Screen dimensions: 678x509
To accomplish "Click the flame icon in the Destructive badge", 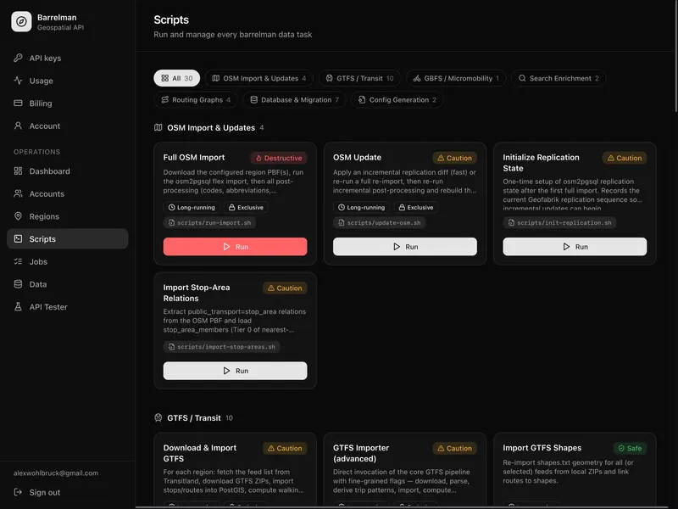I will coord(258,158).
